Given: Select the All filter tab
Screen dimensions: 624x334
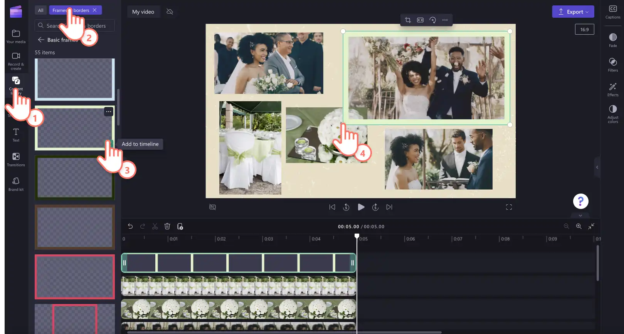Looking at the screenshot, I should [x=40, y=10].
